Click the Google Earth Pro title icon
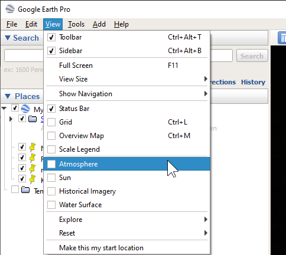 tap(10, 9)
